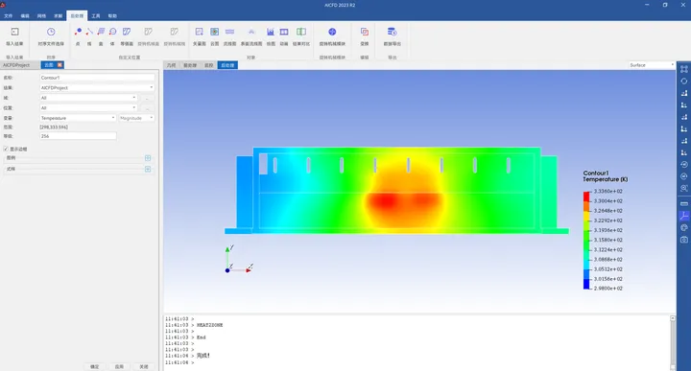The width and height of the screenshot is (691, 371).
Task: Switch to the 监控 viewport tab
Action: (x=208, y=65)
